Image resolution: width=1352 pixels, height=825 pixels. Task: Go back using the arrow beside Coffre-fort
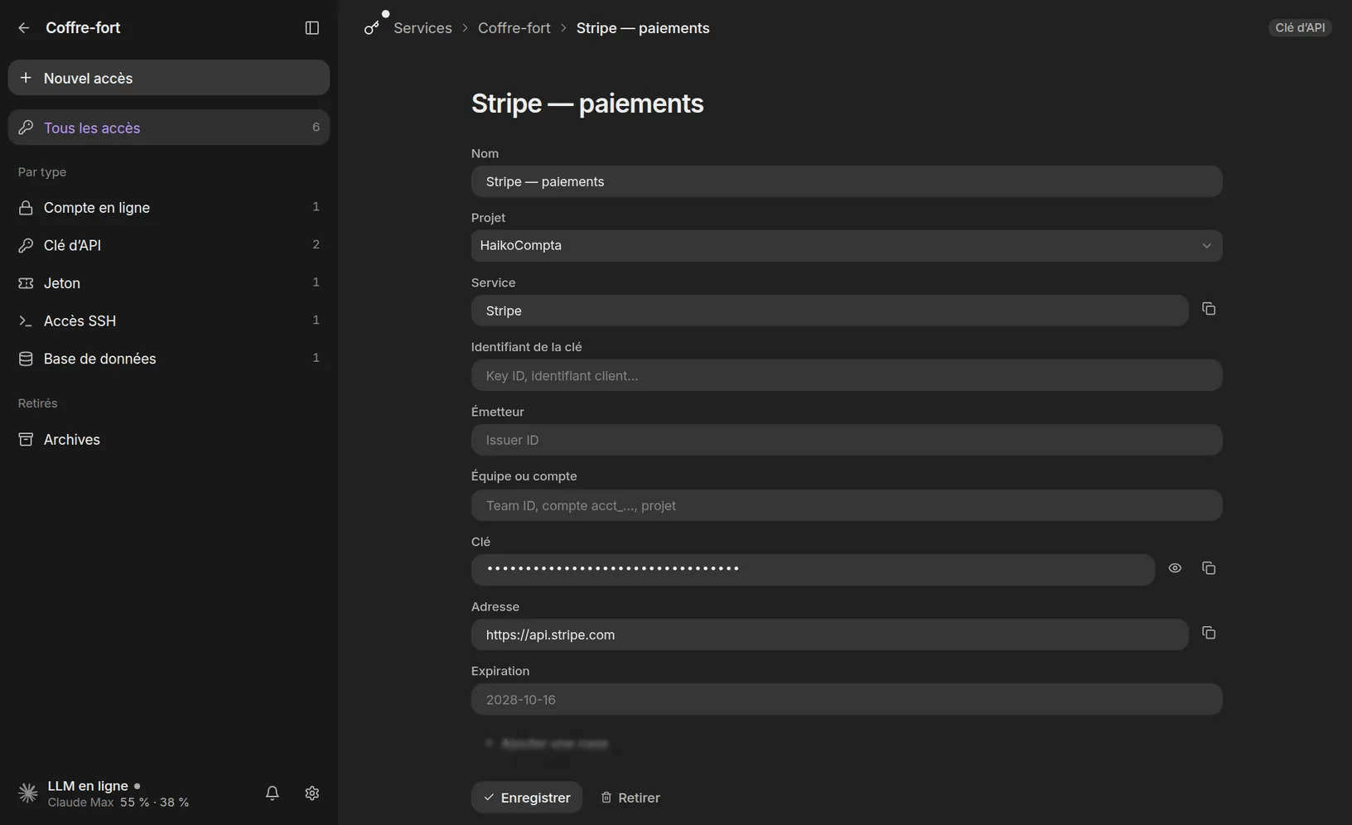click(24, 28)
